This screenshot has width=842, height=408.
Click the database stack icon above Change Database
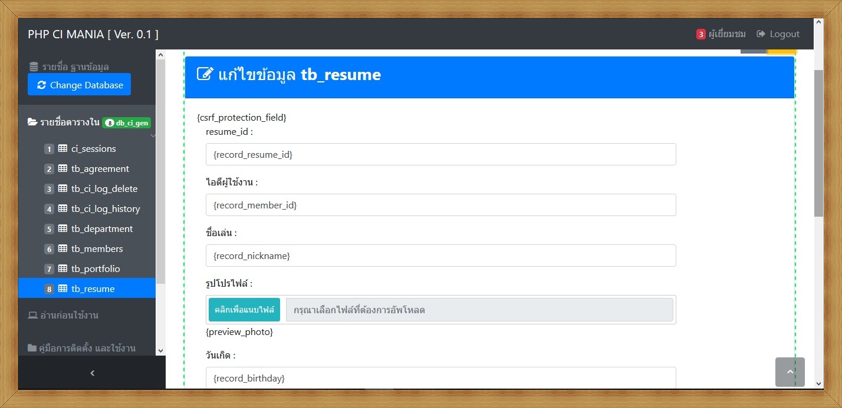click(x=34, y=66)
